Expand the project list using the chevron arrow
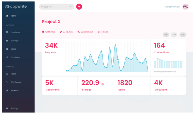The image size is (195, 114). pos(70,7)
